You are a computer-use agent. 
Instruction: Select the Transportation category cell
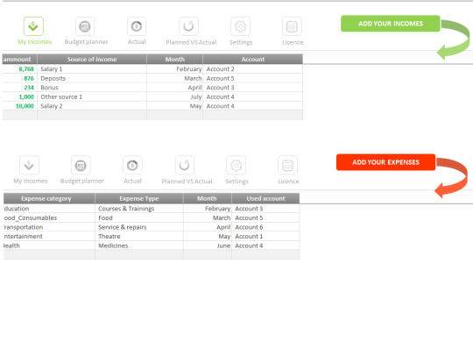[49, 227]
